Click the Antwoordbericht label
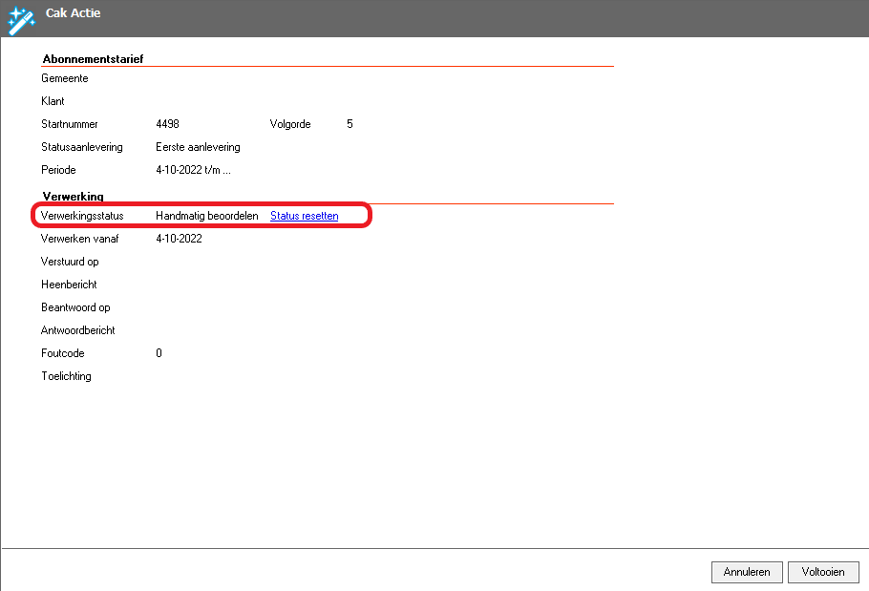 coord(78,330)
